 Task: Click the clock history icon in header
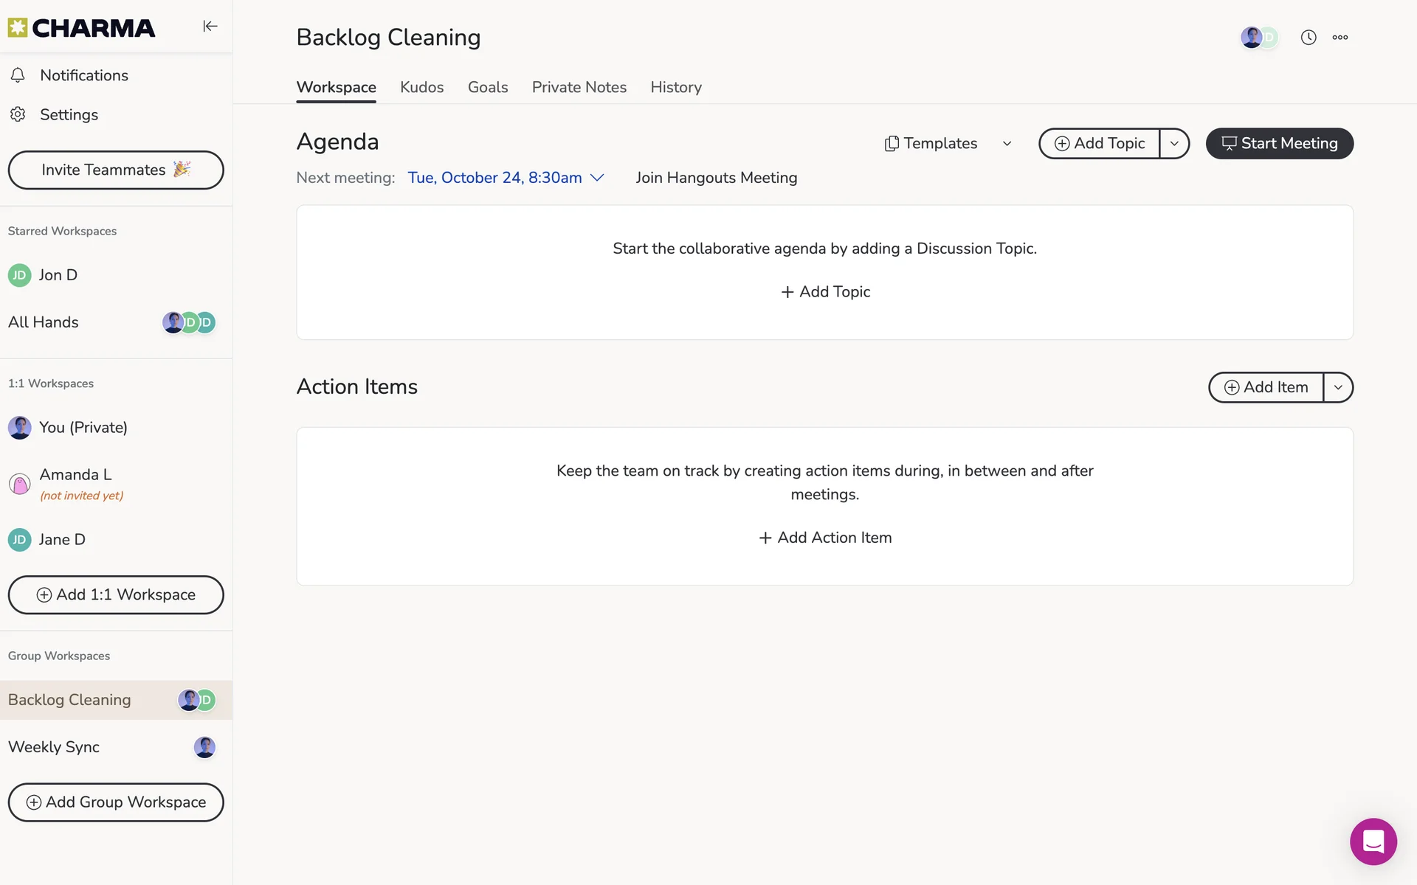point(1309,38)
